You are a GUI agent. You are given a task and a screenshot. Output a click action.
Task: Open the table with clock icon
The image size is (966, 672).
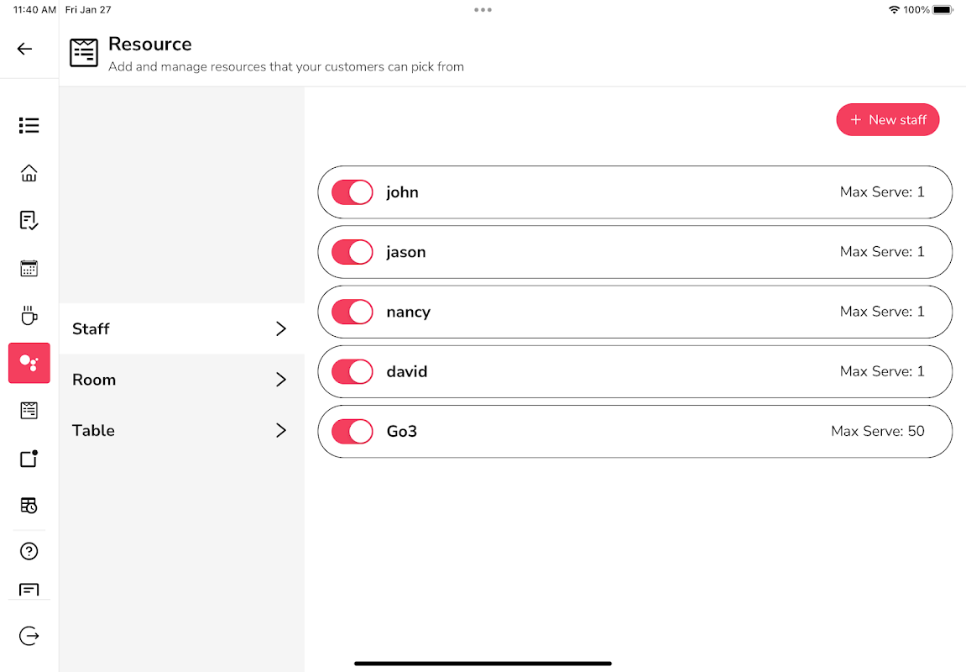tap(29, 506)
